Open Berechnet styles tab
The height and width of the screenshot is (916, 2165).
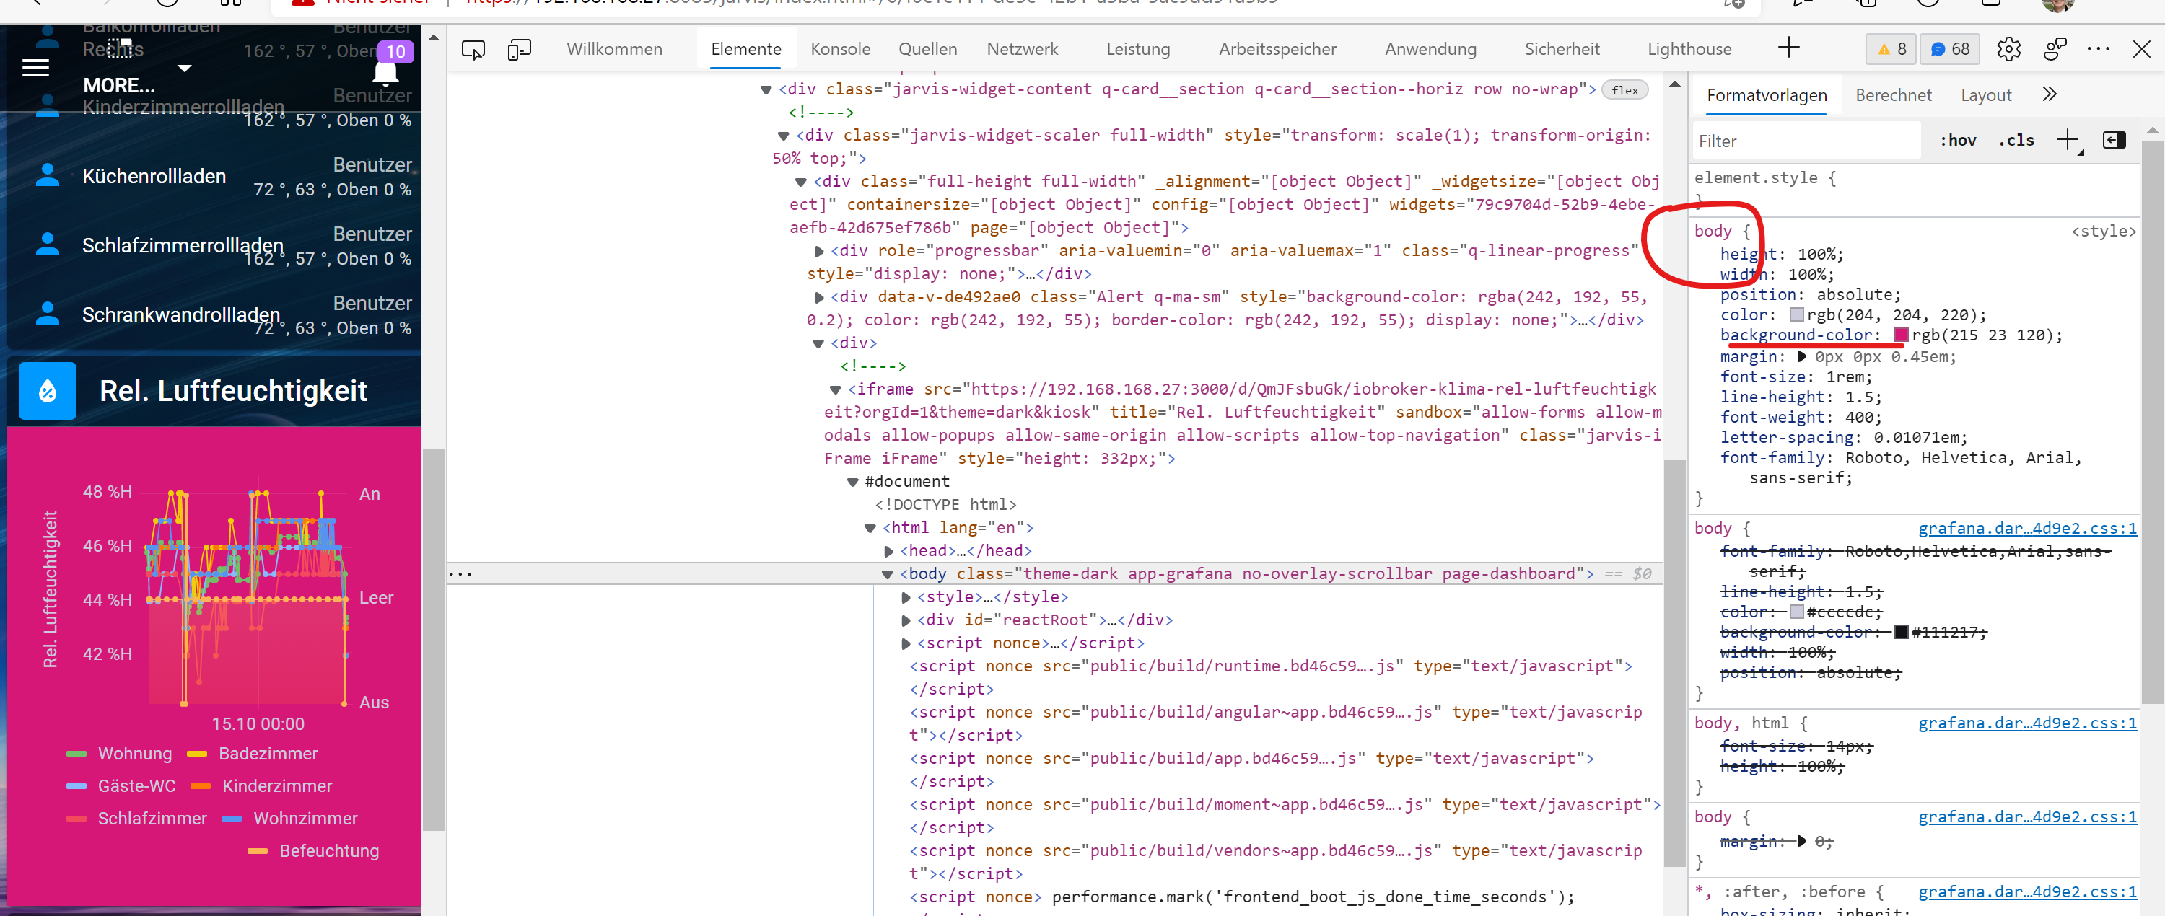(1893, 96)
